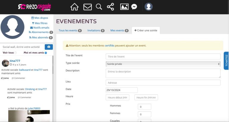
Task: Open Abonnements list
Action: click(x=39, y=32)
